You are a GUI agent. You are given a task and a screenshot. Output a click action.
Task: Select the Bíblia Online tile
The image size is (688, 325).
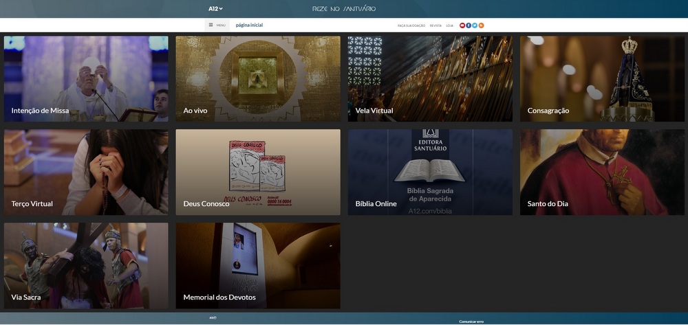pyautogui.click(x=430, y=172)
